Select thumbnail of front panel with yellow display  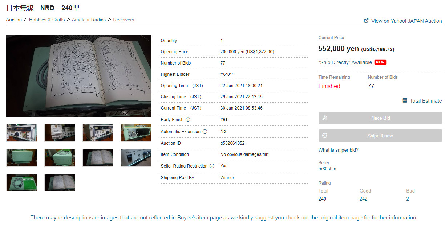(x=21, y=133)
